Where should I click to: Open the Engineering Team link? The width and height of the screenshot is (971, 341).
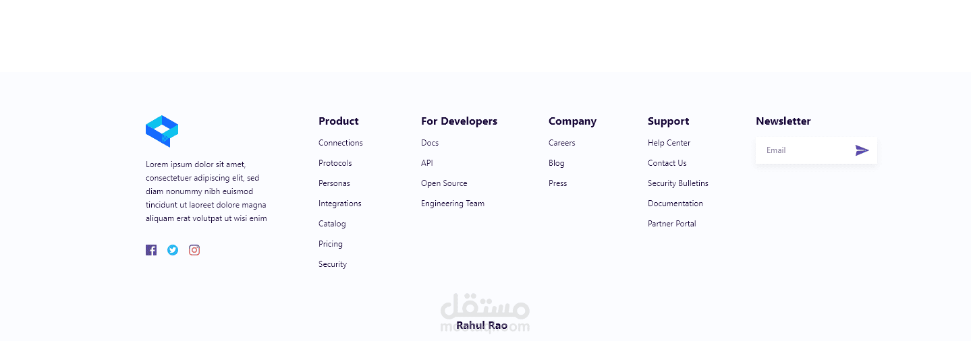point(453,204)
